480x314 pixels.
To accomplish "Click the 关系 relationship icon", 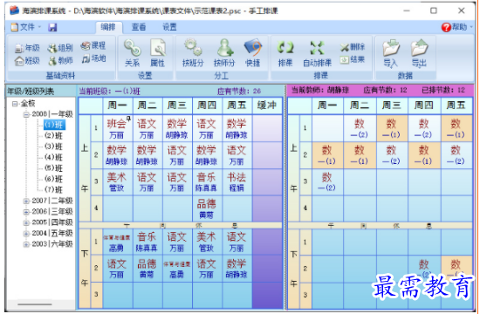I will tap(133, 53).
